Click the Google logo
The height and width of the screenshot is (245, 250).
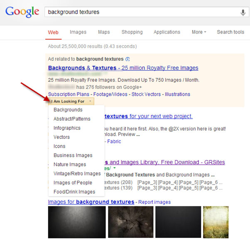22,12
